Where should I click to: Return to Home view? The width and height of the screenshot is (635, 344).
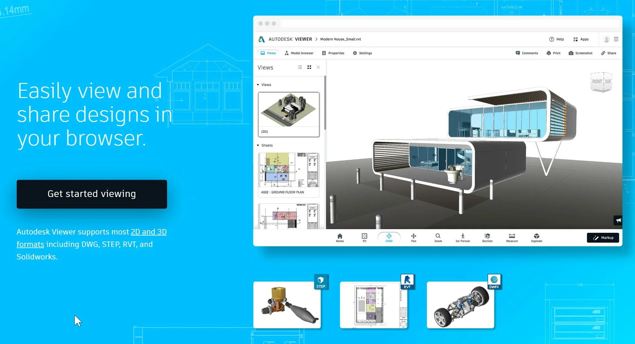point(339,237)
